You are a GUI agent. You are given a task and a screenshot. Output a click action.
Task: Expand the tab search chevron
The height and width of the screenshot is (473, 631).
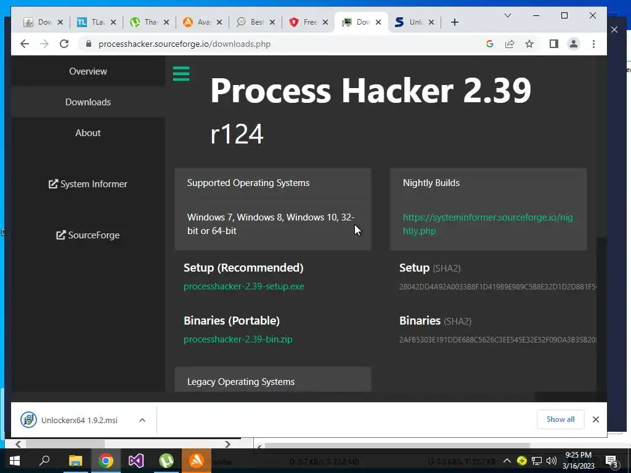pos(508,15)
